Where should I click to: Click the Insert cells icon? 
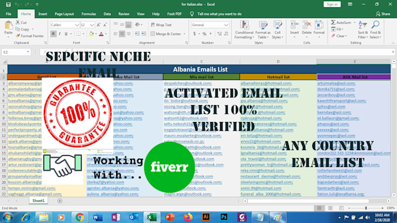click(x=294, y=25)
